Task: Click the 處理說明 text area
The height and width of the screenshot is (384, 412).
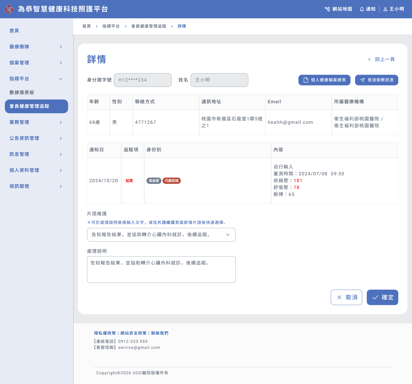Action: click(x=161, y=269)
